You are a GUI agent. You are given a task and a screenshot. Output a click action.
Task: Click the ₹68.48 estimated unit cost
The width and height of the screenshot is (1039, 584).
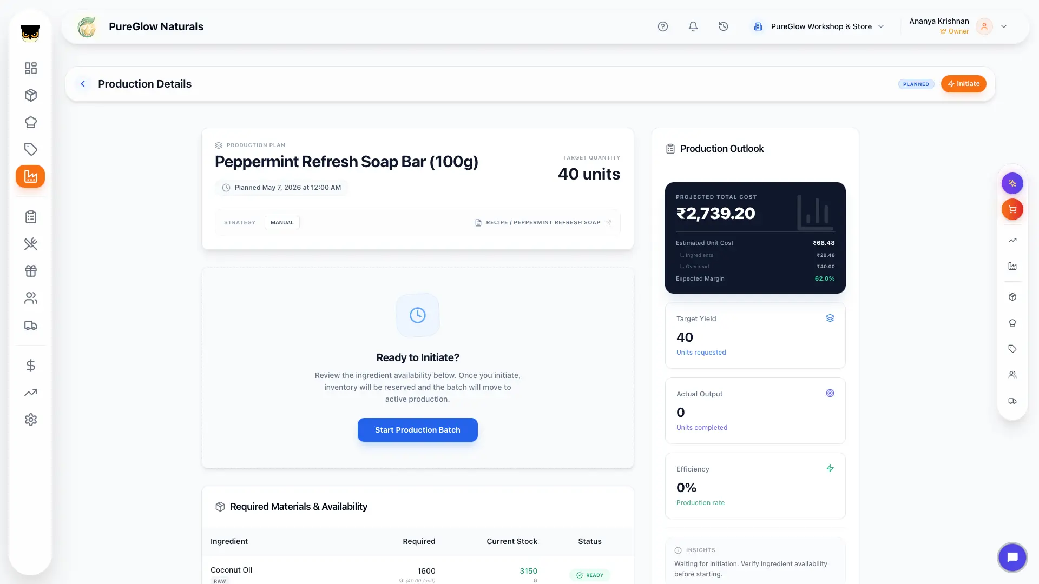823,243
